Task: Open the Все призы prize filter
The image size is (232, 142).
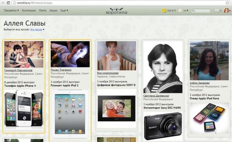Action: point(37,30)
